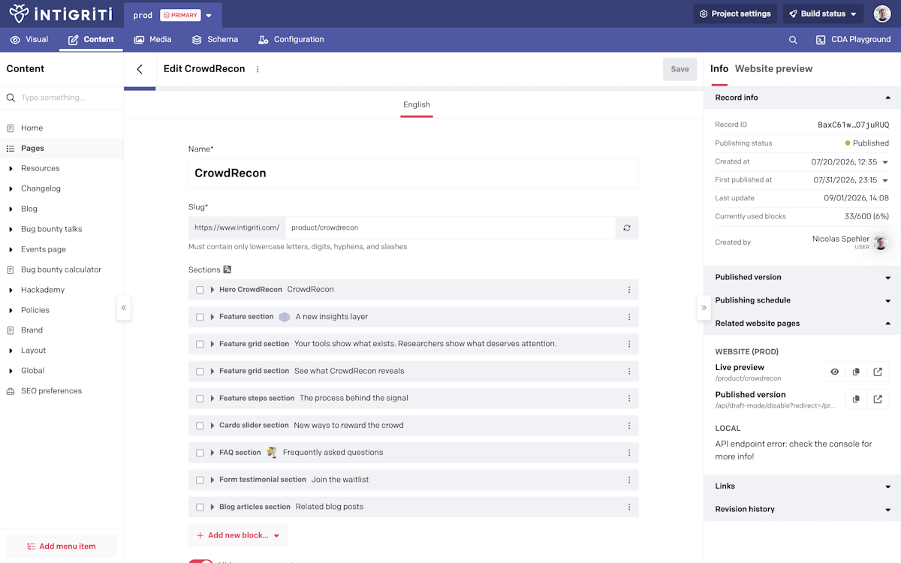Open options menu for Cards slider section block

pos(629,426)
